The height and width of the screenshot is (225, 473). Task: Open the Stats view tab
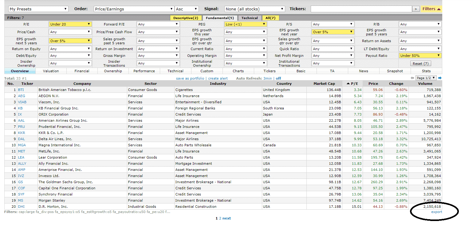click(426, 71)
